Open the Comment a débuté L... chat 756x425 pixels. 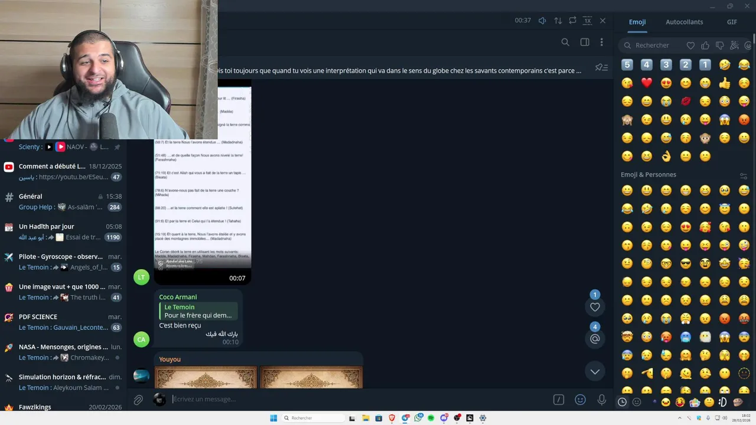(63, 171)
